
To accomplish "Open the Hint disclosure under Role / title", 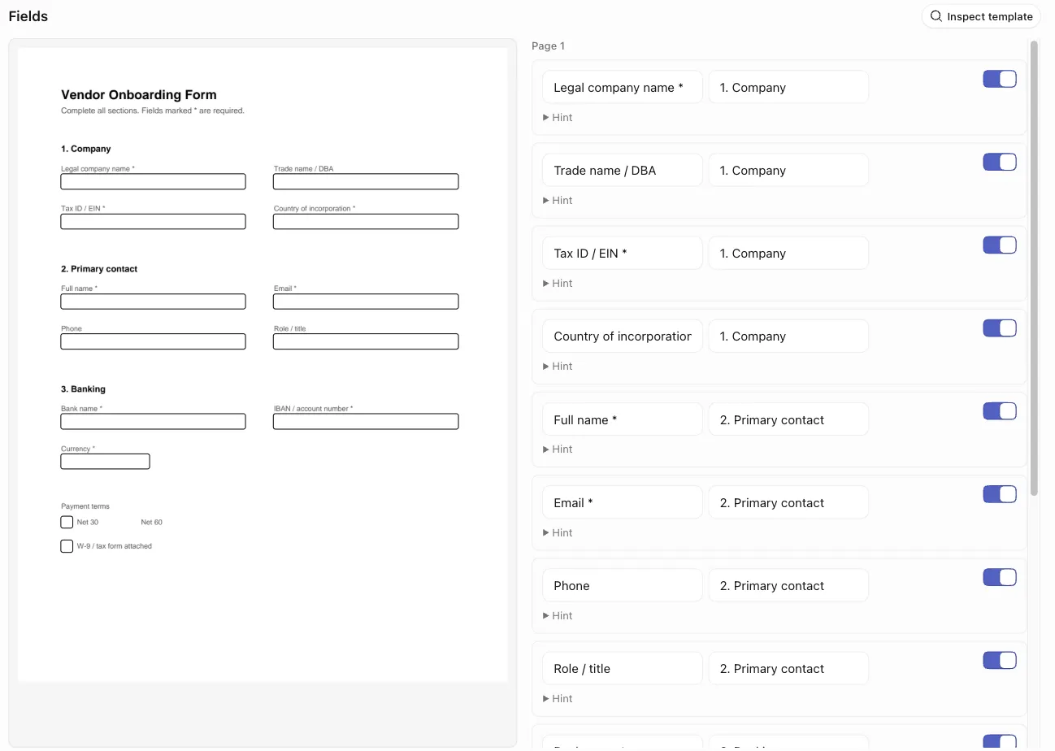I will [x=558, y=698].
